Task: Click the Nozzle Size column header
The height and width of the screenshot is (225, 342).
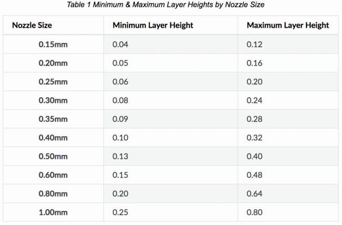Action: pyautogui.click(x=32, y=25)
